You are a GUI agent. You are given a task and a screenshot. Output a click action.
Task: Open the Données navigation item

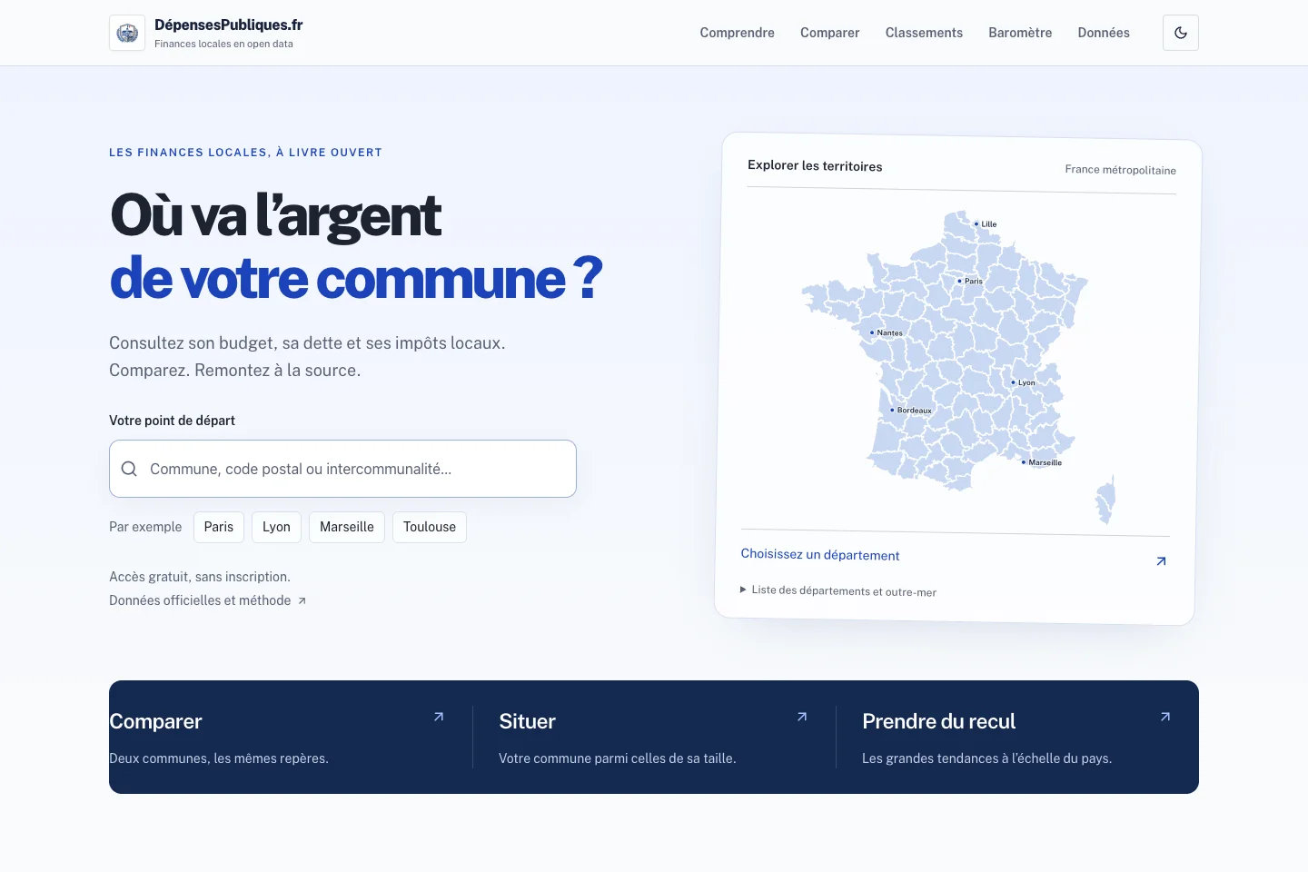point(1104,33)
